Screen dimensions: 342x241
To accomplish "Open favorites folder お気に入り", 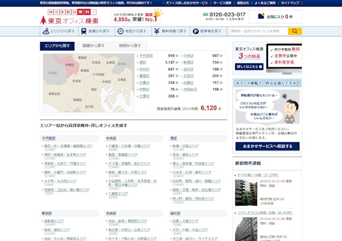I will tap(275, 17).
